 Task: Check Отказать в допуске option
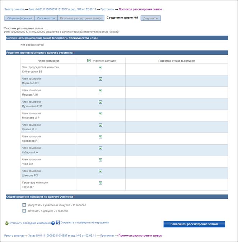coord(24,211)
